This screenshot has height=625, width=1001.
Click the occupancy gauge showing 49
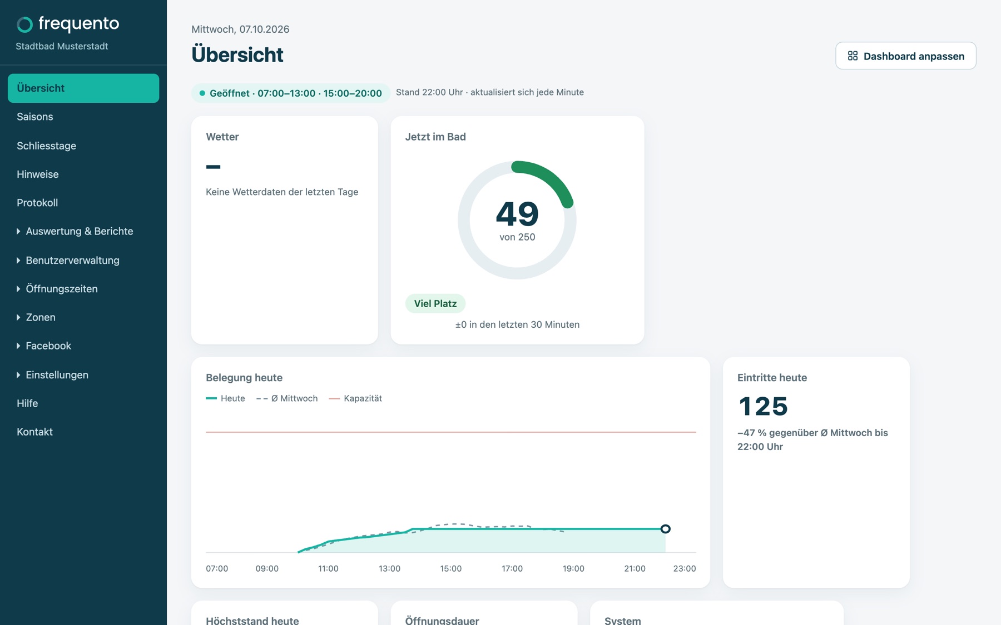(517, 220)
